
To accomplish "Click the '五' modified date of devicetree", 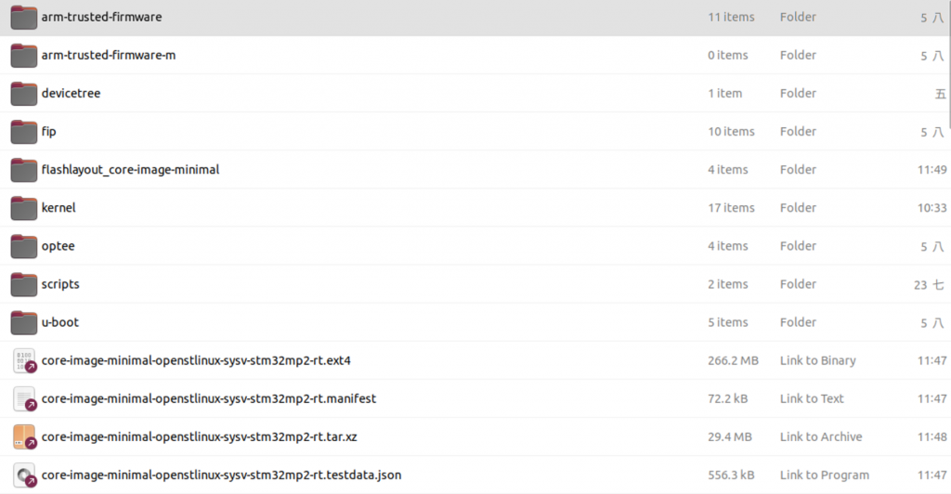I will point(940,94).
